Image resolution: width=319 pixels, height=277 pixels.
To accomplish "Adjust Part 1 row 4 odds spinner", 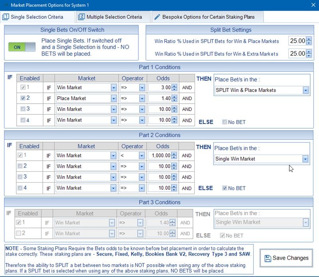I will coord(174,120).
